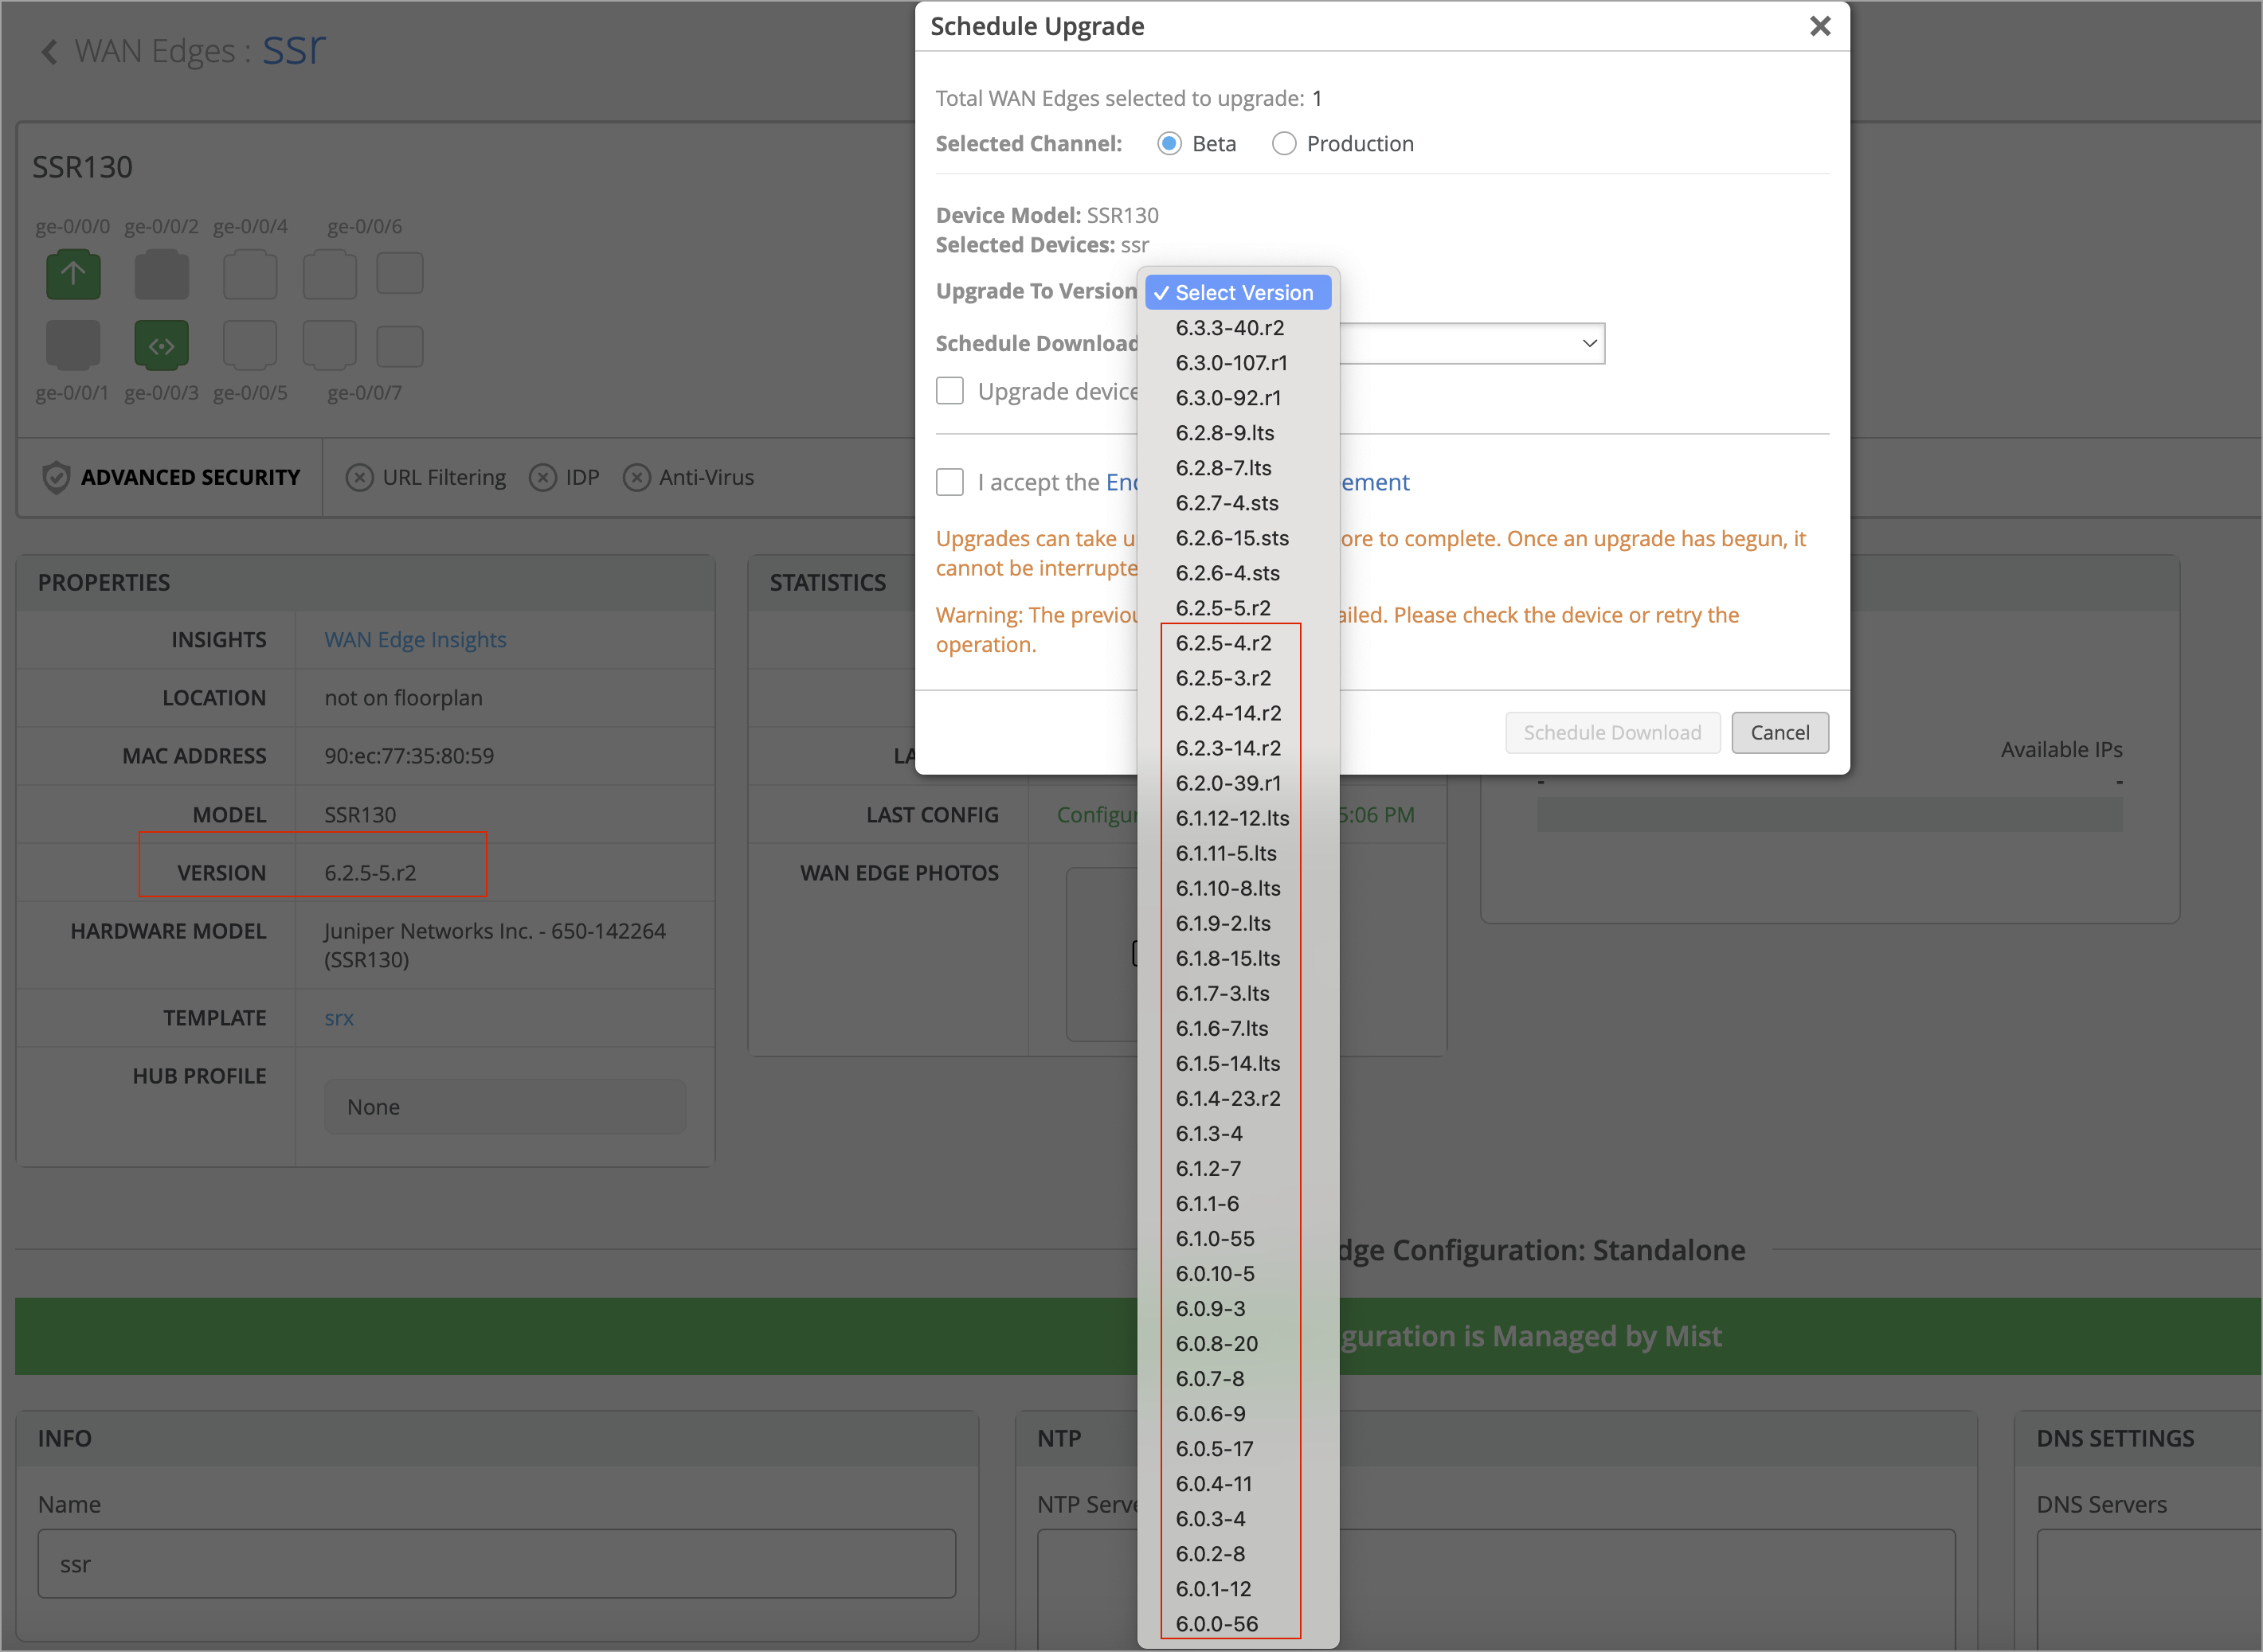Click the green ge-0/0/3 port icon

[x=161, y=345]
